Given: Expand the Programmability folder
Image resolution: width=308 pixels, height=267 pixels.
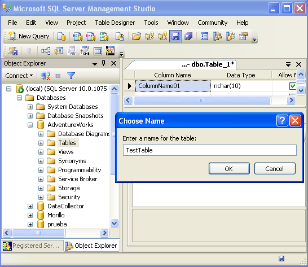Looking at the screenshot, I should (x=41, y=170).
